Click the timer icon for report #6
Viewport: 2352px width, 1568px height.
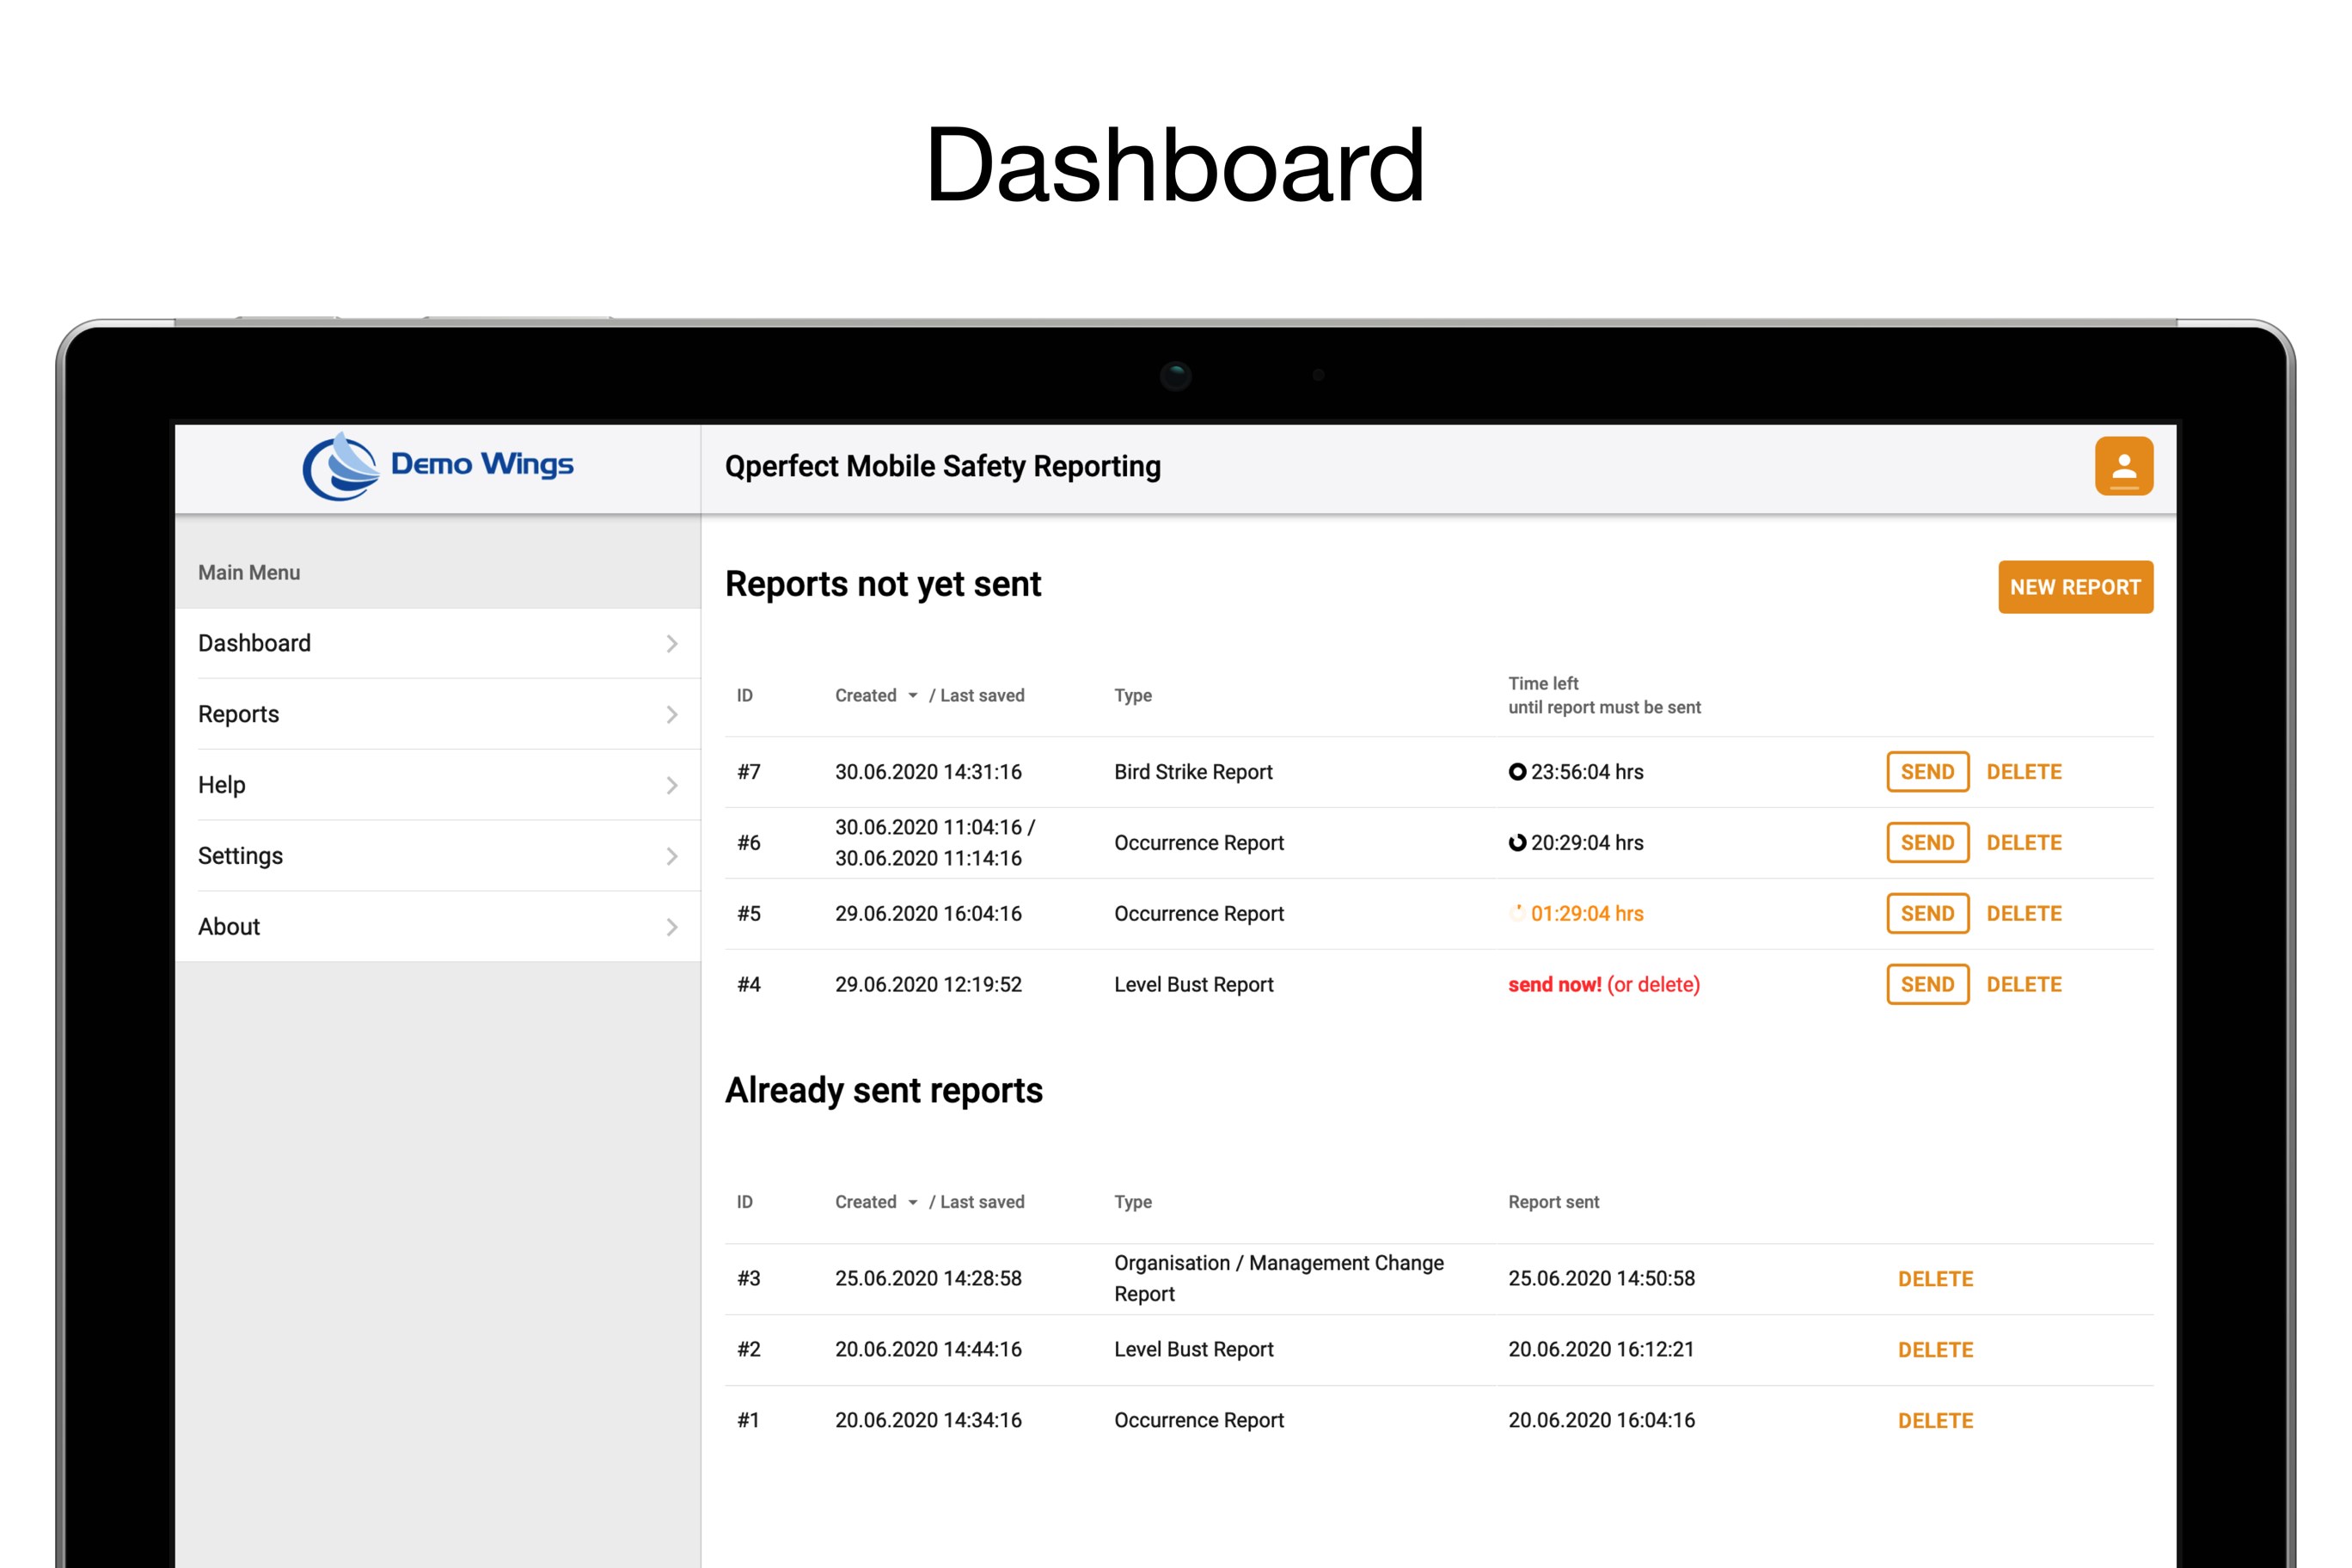[x=1517, y=843]
